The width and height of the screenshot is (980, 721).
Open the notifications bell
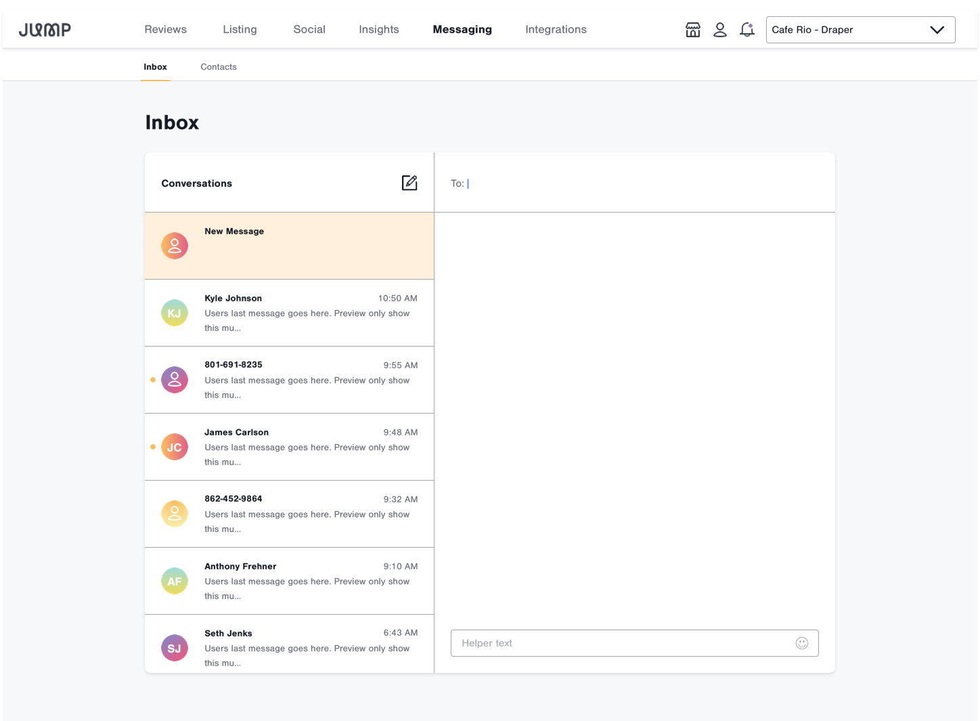747,30
